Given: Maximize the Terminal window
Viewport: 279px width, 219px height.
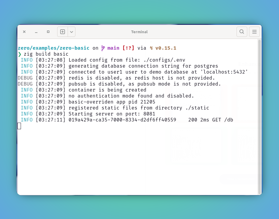Looking at the screenshot, I should [48, 32].
